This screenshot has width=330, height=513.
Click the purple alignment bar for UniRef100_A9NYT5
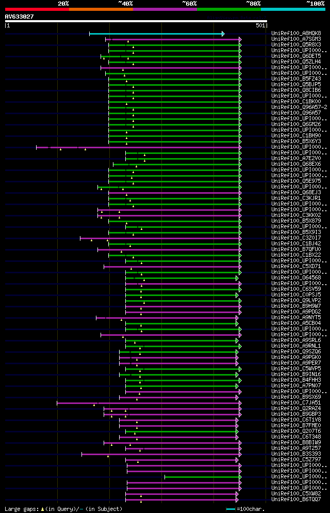click(167, 318)
